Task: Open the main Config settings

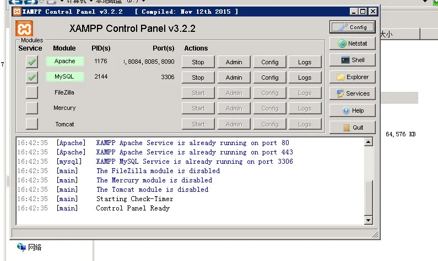Action: (x=353, y=27)
